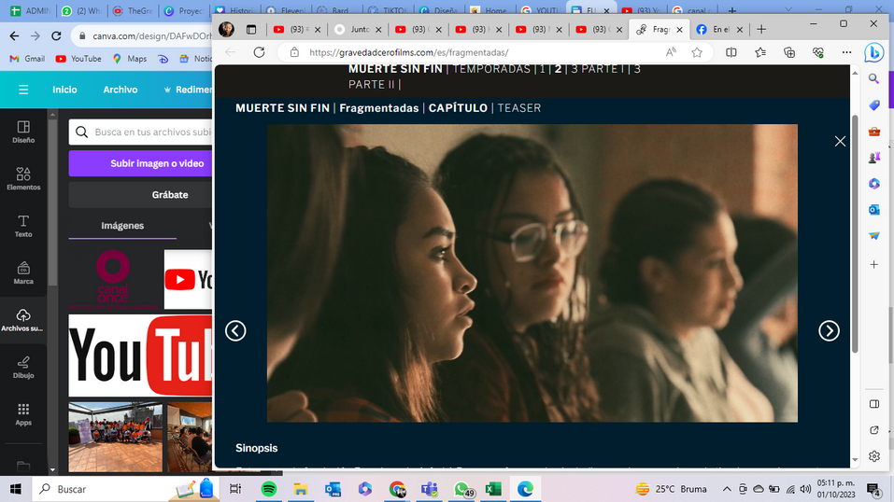Open Edge profile avatar
This screenshot has width=894, height=502.
coord(226,29)
